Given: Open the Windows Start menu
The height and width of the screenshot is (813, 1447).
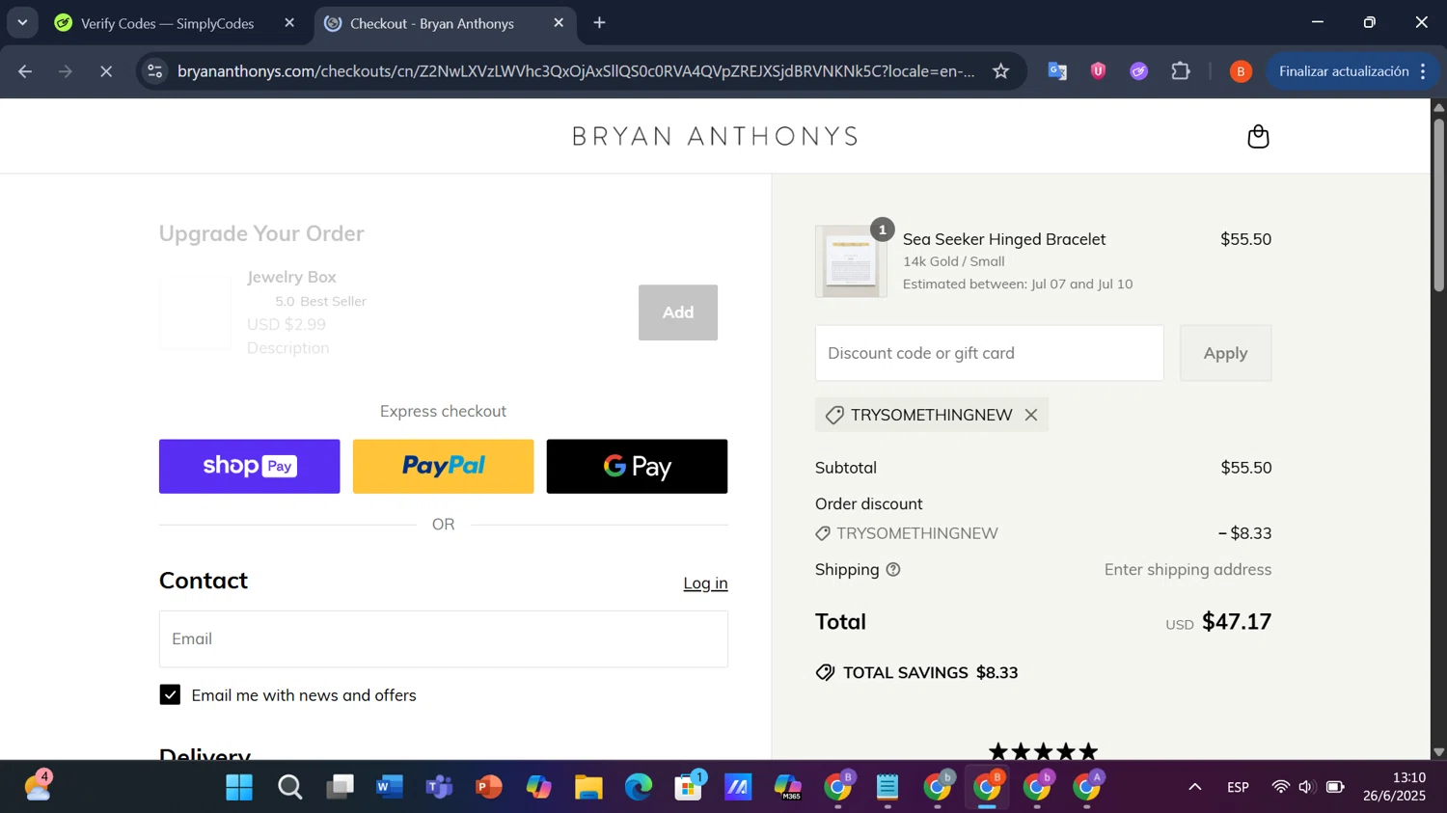Looking at the screenshot, I should click(x=239, y=788).
